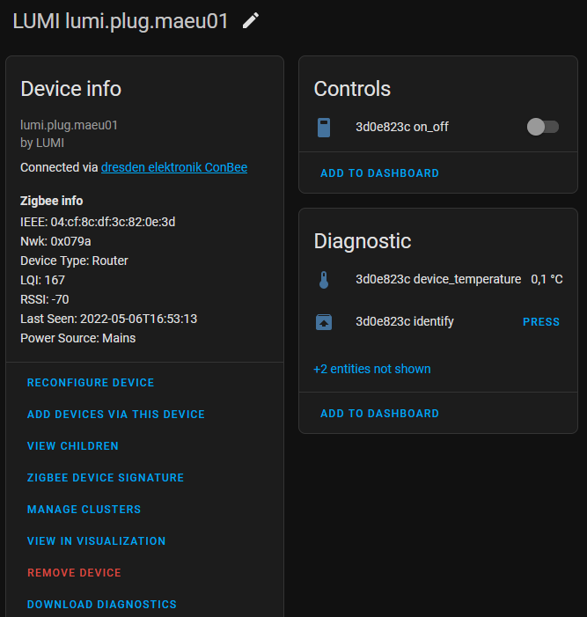Download diagnostics for this device

pyautogui.click(x=102, y=605)
